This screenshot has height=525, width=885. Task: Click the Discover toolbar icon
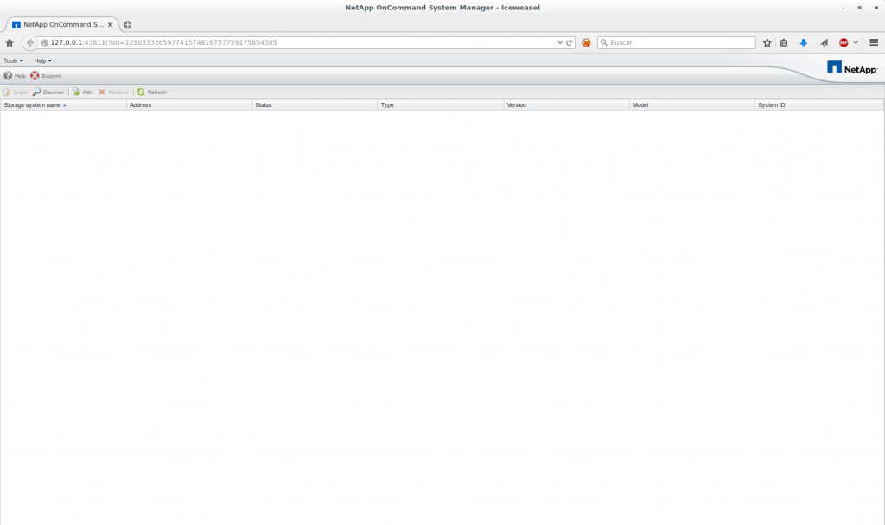[x=37, y=92]
